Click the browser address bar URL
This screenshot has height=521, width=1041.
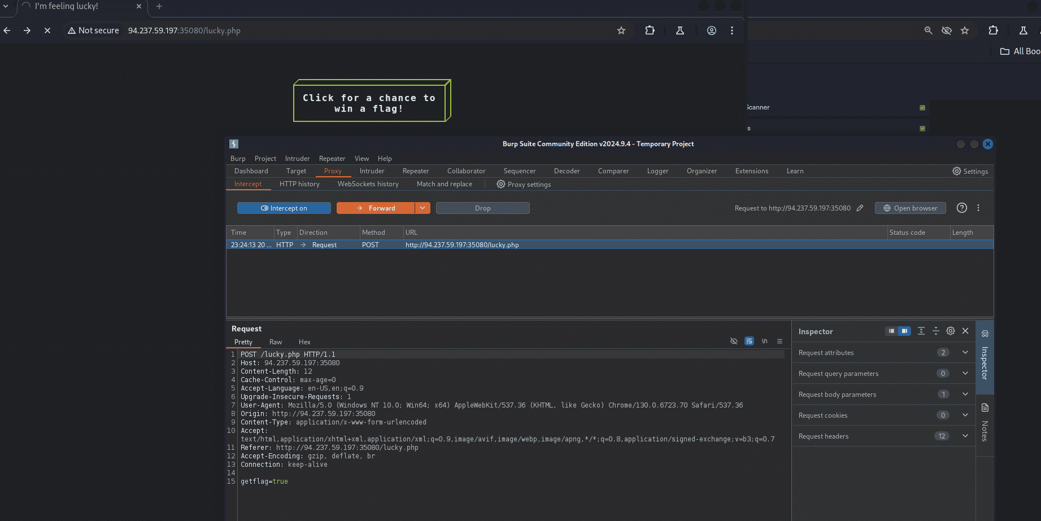[184, 30]
